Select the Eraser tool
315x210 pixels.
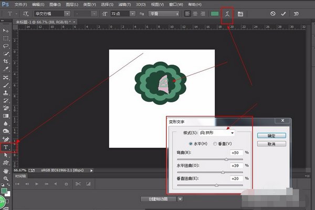pos(6,108)
